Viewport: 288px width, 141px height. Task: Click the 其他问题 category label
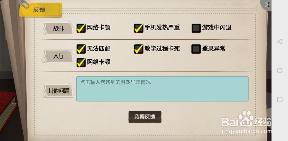point(58,91)
